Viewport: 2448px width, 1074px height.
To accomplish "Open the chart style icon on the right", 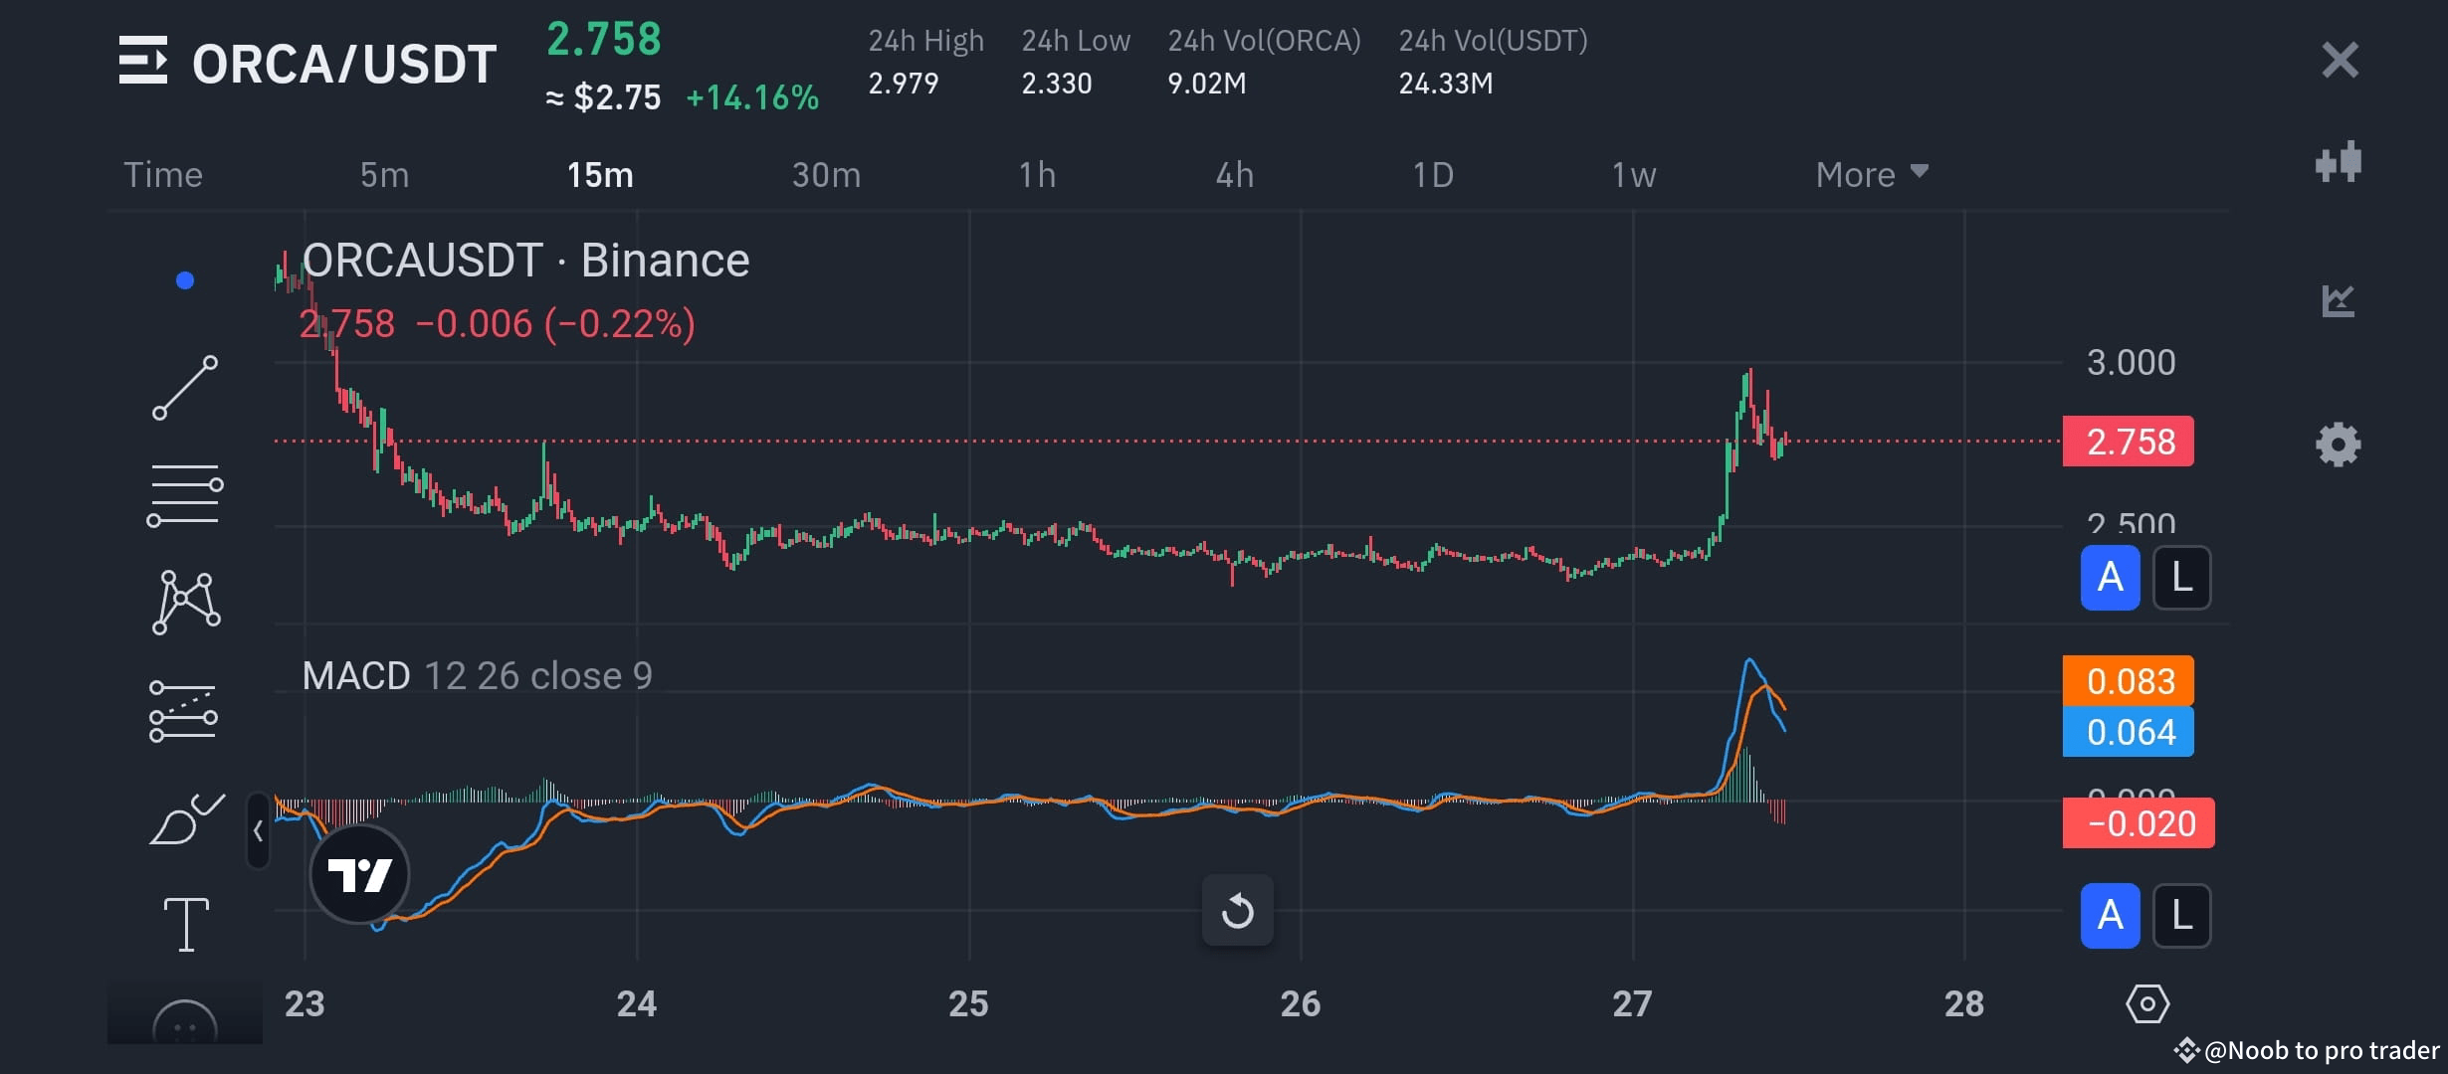I will 2338,162.
